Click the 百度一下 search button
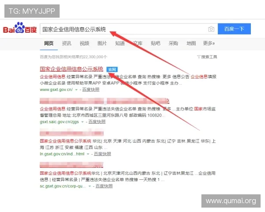This screenshot has height=212, width=265. pyautogui.click(x=234, y=29)
